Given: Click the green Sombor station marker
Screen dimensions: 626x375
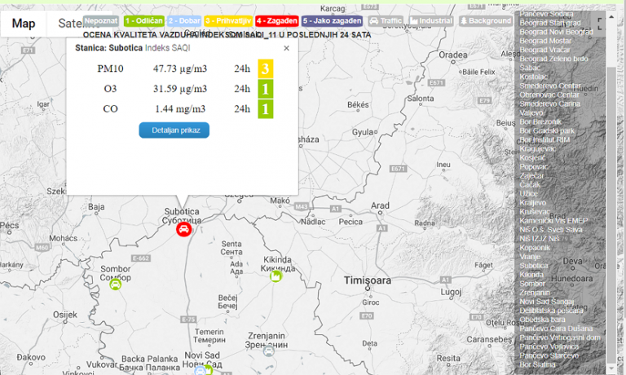Looking at the screenshot, I should coord(116,284).
